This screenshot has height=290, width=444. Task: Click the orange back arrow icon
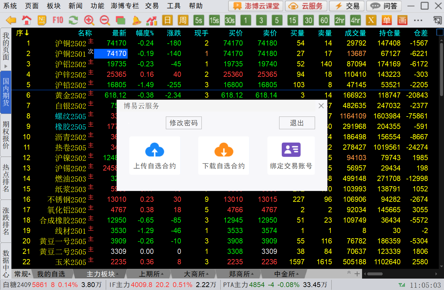pyautogui.click(x=11, y=21)
